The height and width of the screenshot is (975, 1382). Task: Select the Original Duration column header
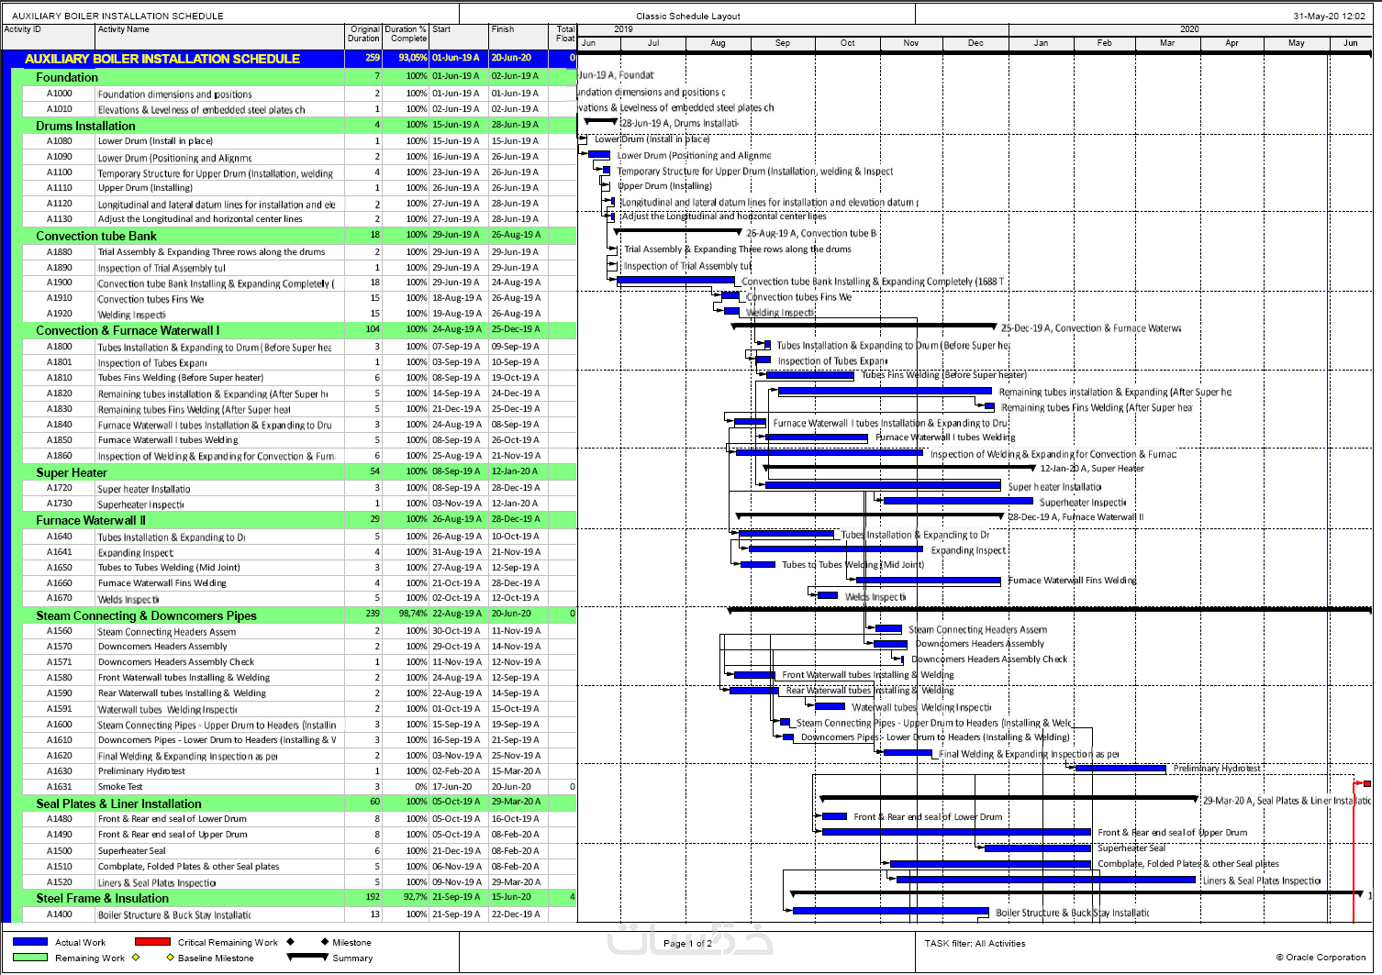[x=363, y=34]
